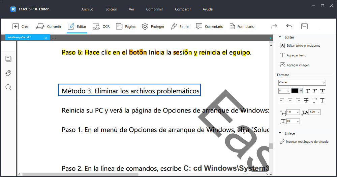Click the black text color swatch
337x177 pixels.
point(295,91)
